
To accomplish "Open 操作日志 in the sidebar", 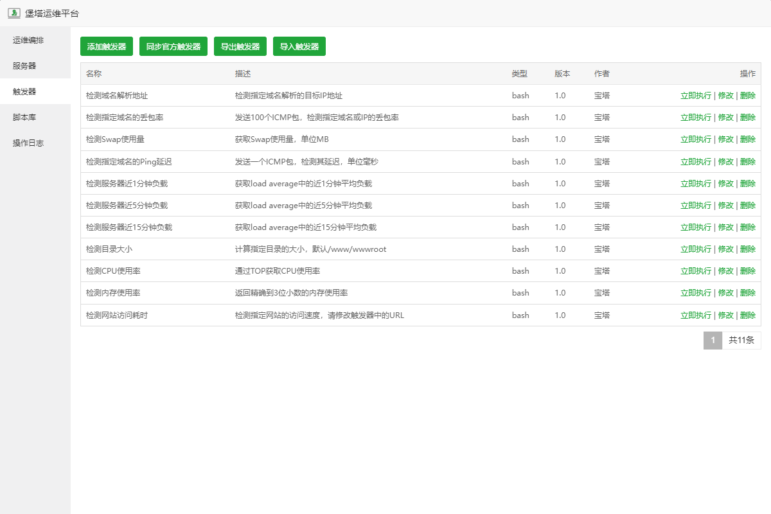I will click(28, 143).
